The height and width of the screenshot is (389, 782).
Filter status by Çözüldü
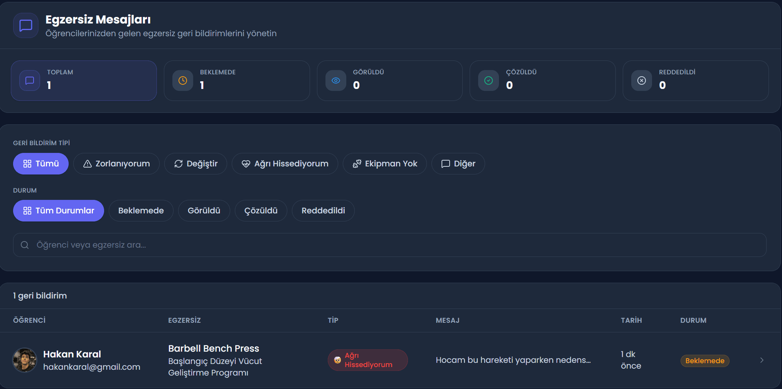261,211
